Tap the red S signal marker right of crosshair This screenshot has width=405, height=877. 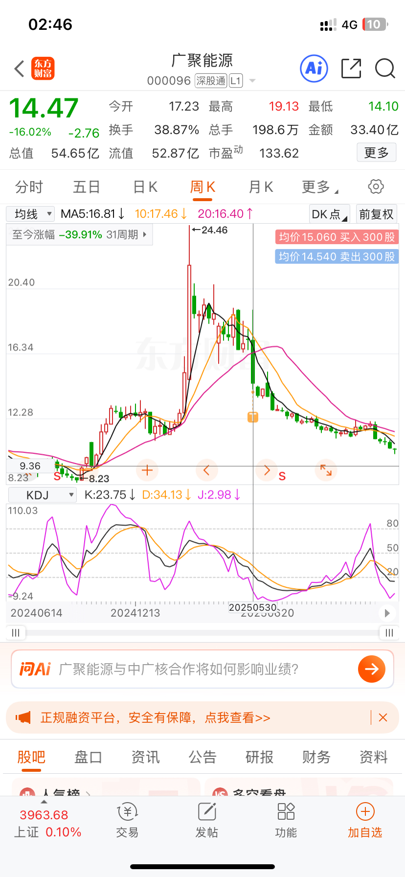coord(282,476)
